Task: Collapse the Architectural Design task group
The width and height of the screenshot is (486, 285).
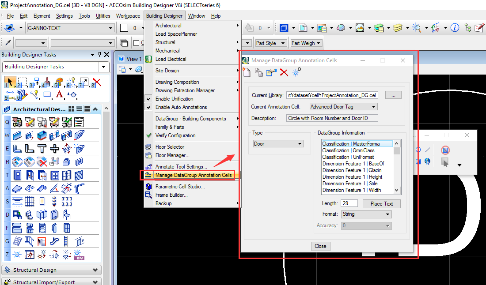Action: tap(95, 109)
